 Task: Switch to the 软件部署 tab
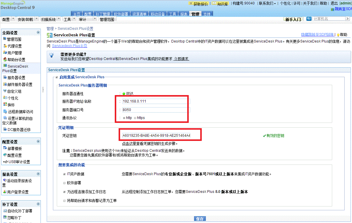121,14
